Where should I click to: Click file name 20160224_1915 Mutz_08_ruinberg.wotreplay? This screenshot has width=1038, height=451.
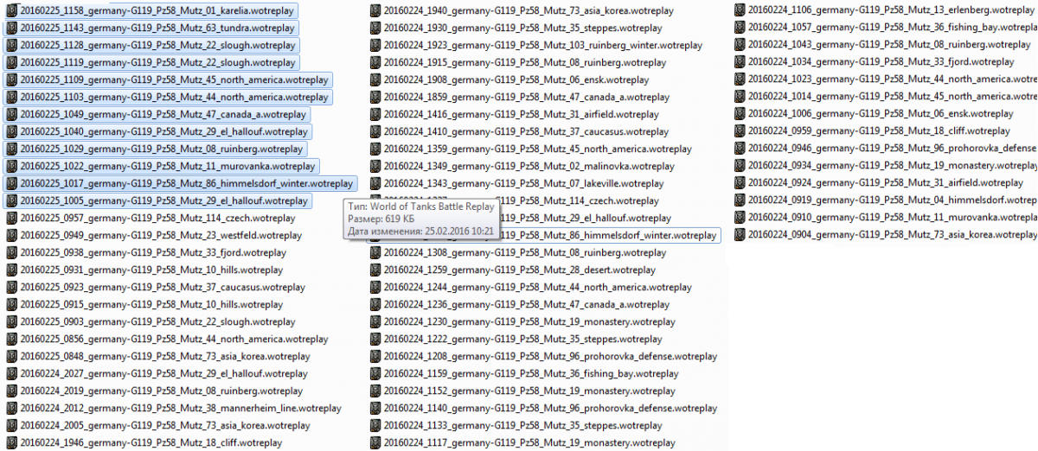526,63
